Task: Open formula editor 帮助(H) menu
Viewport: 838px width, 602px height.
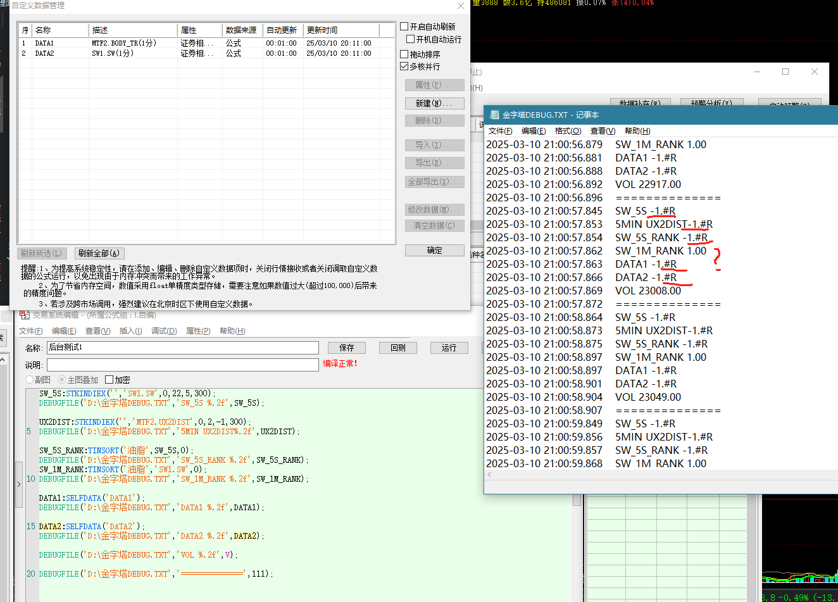Action: pos(232,331)
